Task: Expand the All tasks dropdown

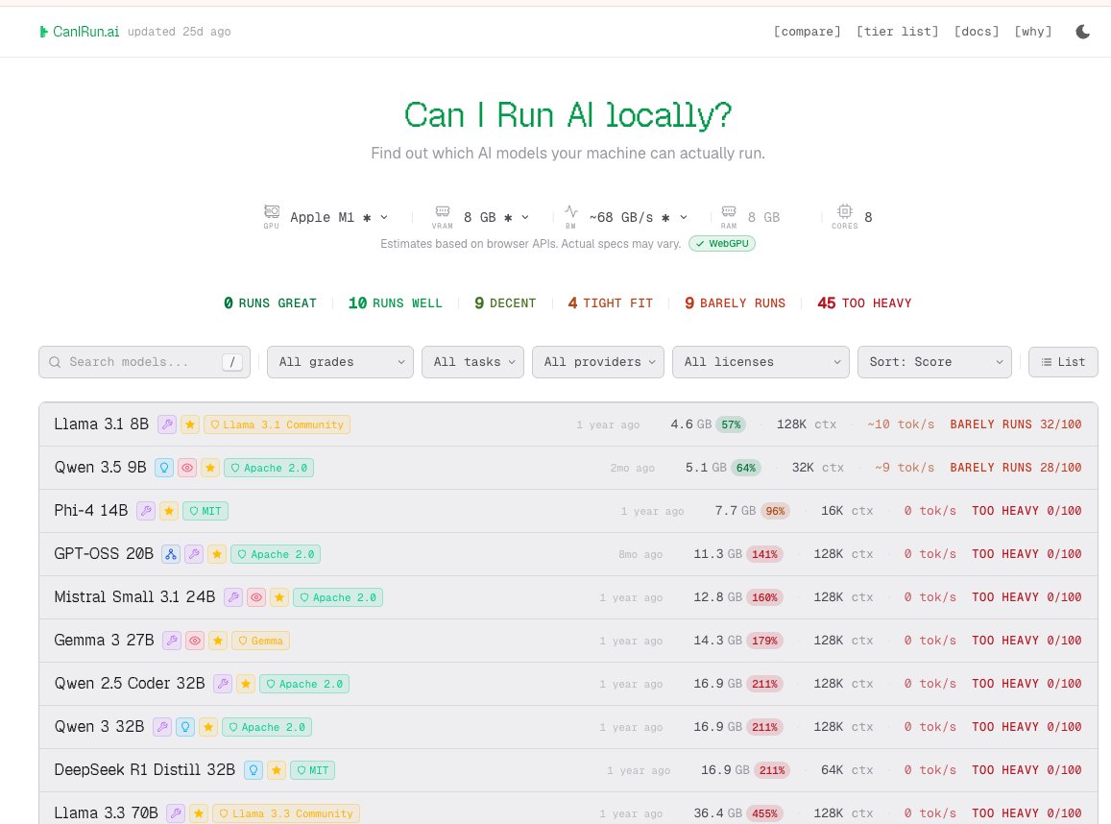Action: click(472, 362)
